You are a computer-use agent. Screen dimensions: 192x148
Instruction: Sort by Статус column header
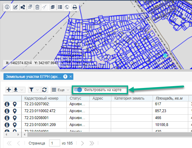click(x=78, y=98)
